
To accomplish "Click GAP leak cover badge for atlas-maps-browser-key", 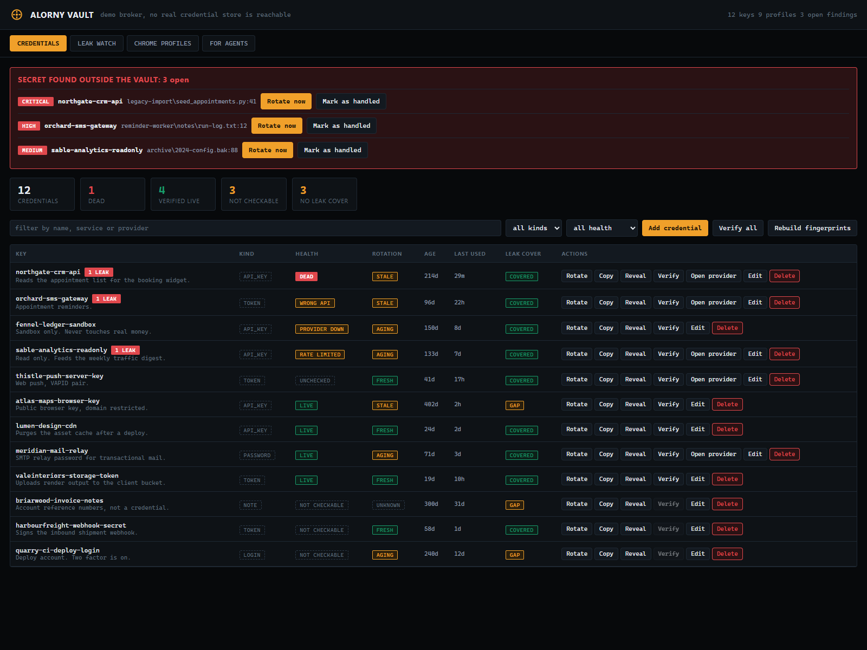I will point(515,406).
